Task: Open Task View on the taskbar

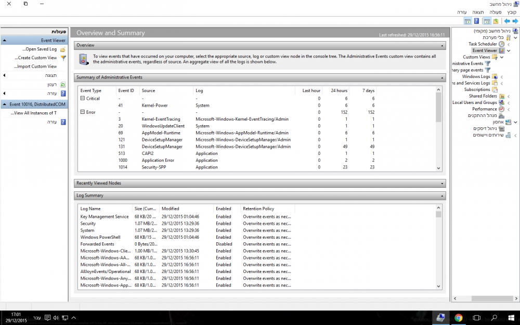Action: pos(476,318)
